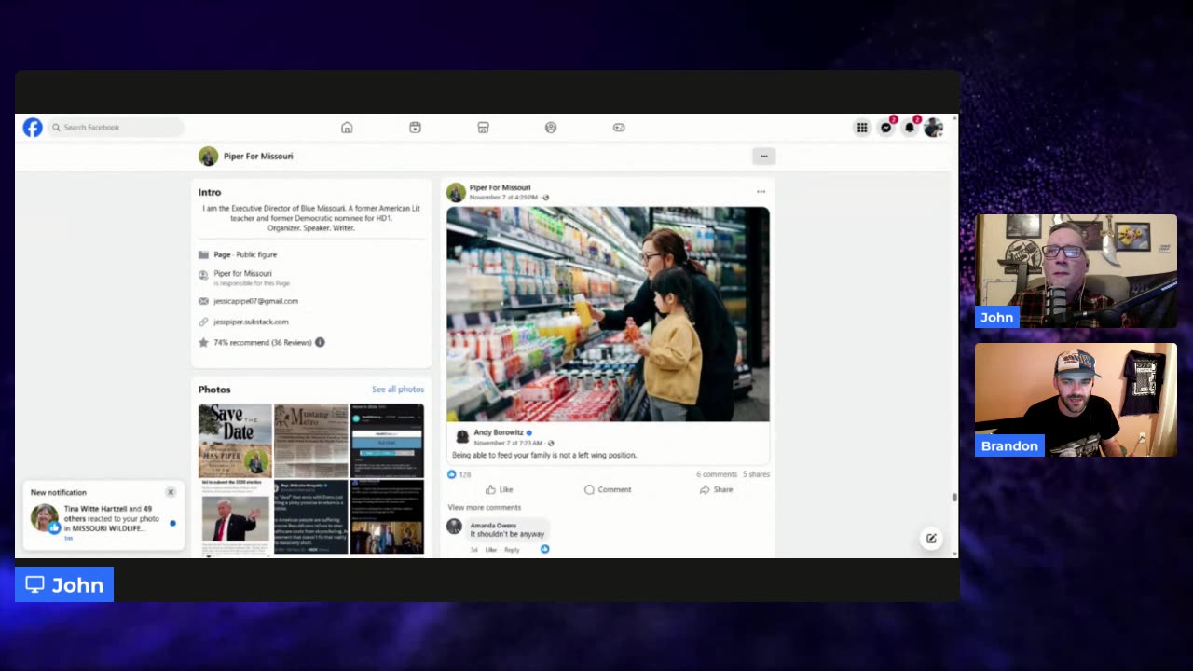Viewport: 1193px width, 671px height.
Task: Click Page · Public figure text in Intro
Action: [245, 254]
